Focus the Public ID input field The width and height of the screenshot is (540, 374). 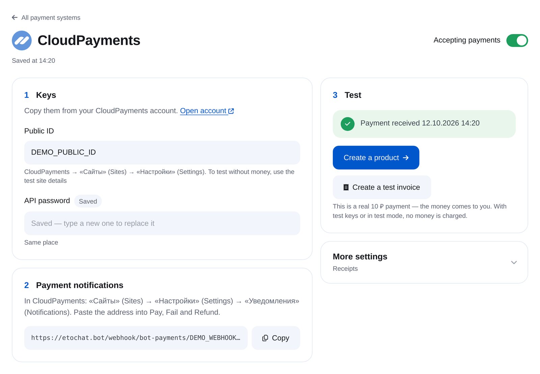162,152
